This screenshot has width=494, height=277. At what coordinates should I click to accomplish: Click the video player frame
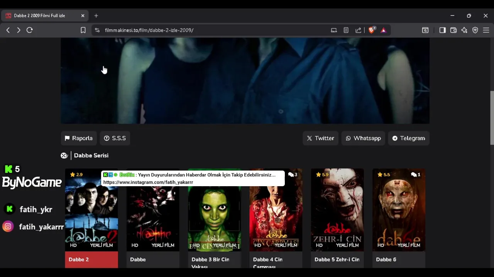(x=245, y=81)
